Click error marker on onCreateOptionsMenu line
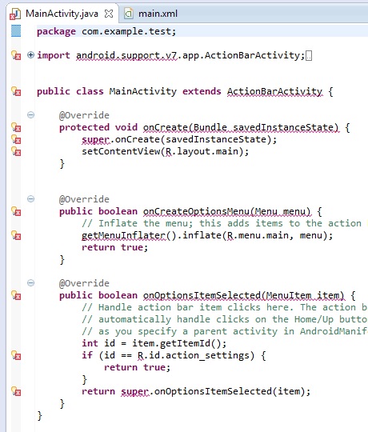The height and width of the screenshot is (432, 368). 16,211
